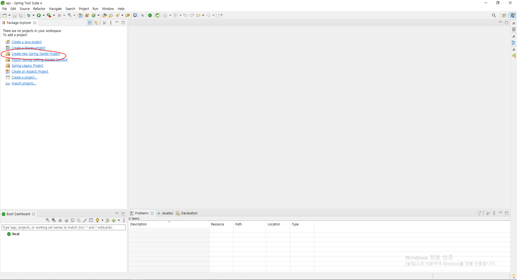The image size is (517, 280).
Task: Click the green Run button icon
Action: tap(39, 15)
